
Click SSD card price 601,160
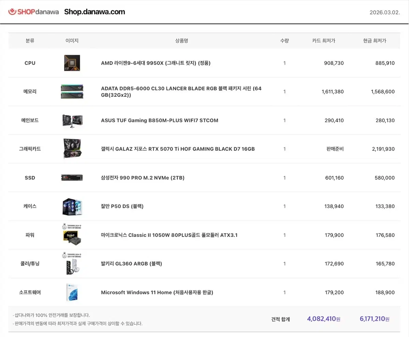click(x=334, y=178)
